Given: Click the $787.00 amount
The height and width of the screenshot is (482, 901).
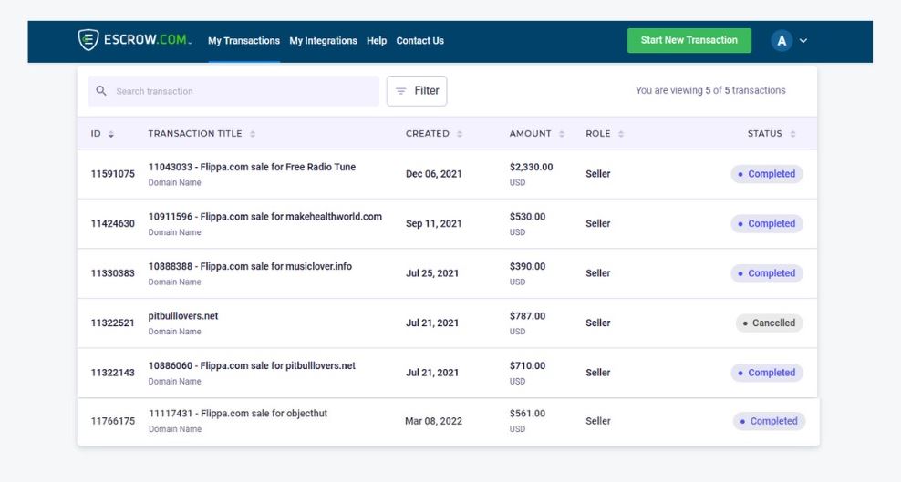Looking at the screenshot, I should (527, 315).
